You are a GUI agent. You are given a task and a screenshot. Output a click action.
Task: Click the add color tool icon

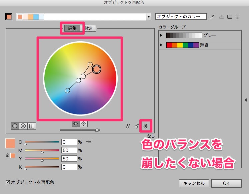pos(128,126)
